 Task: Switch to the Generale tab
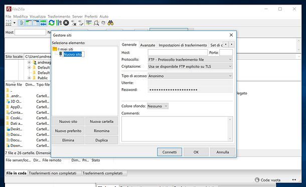coord(129,45)
